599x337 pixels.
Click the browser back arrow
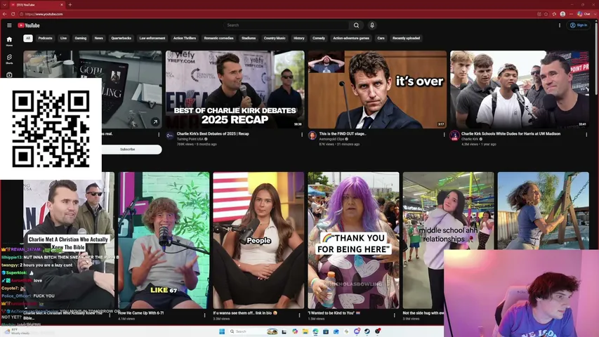[x=5, y=14]
